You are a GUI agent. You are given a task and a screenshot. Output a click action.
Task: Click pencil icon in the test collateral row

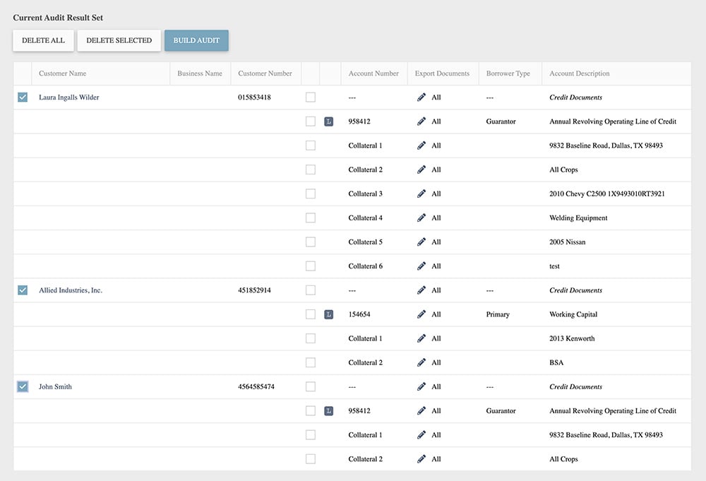[x=421, y=266]
